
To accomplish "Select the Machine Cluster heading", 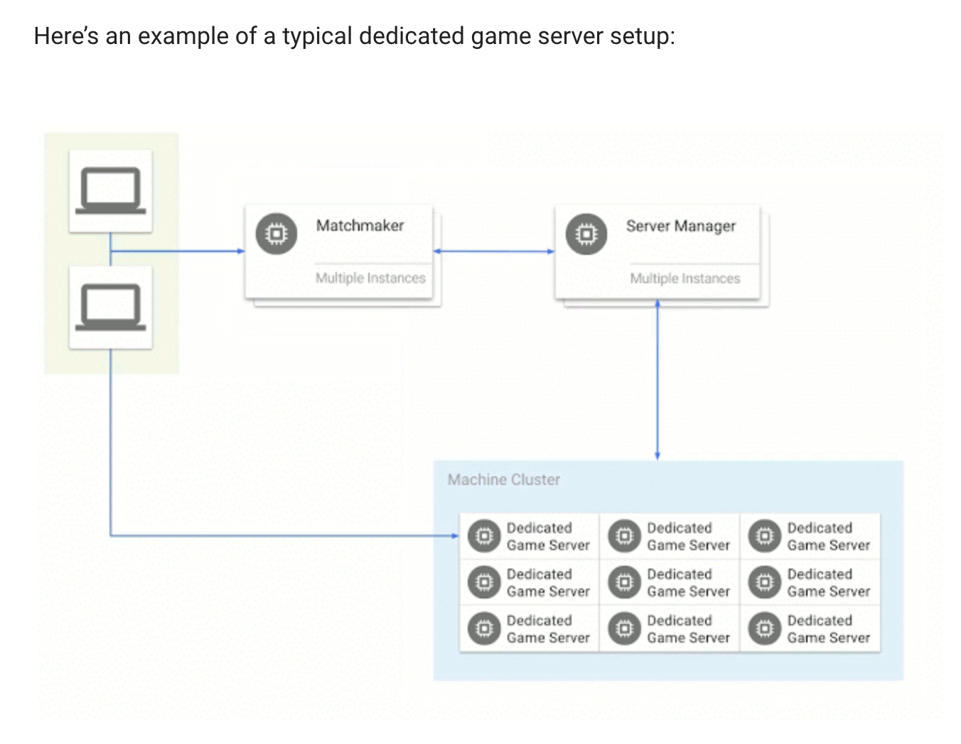I will pyautogui.click(x=503, y=480).
